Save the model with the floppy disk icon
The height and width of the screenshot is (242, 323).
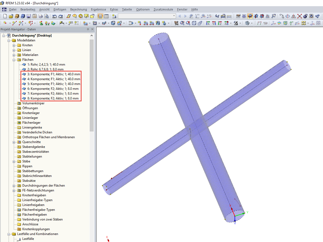pyautogui.click(x=29, y=16)
